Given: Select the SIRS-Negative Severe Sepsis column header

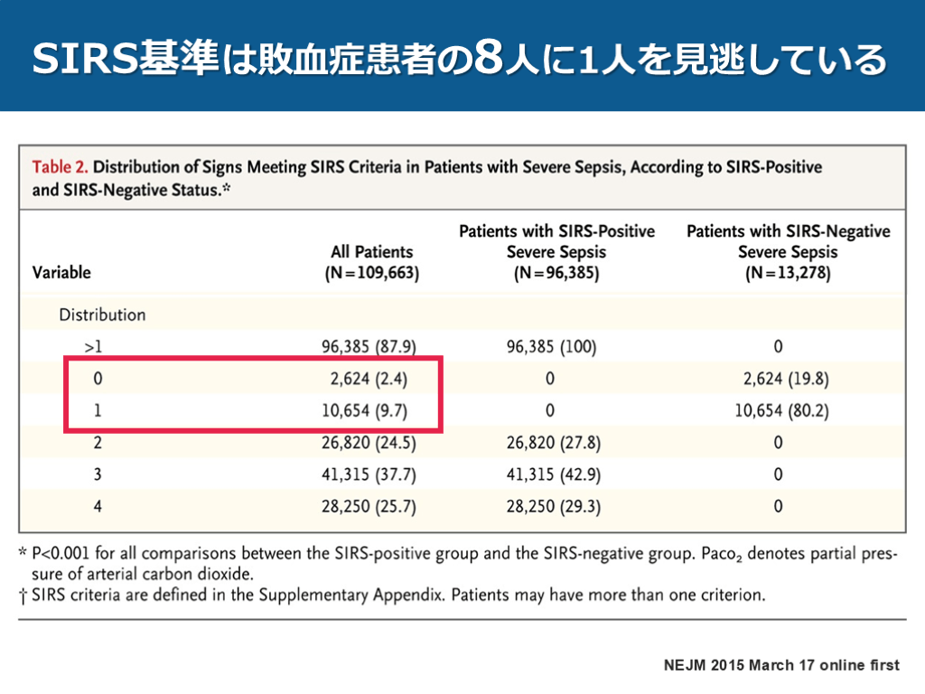Looking at the screenshot, I should pyautogui.click(x=788, y=252).
